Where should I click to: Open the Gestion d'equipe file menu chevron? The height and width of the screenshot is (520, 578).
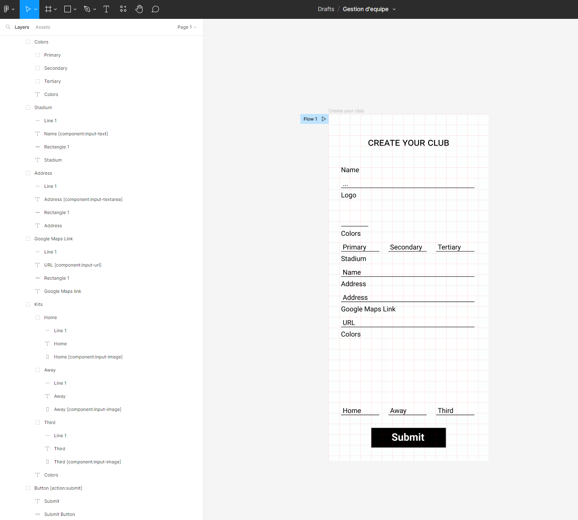tap(394, 9)
